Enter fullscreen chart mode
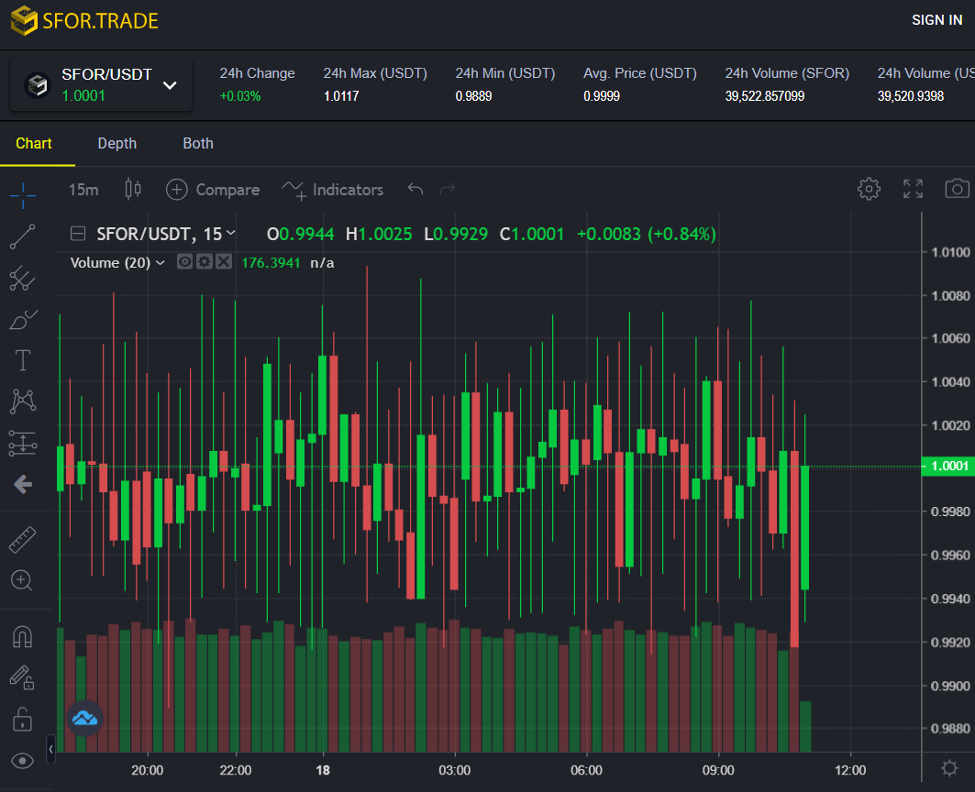The width and height of the screenshot is (975, 792). point(913,189)
